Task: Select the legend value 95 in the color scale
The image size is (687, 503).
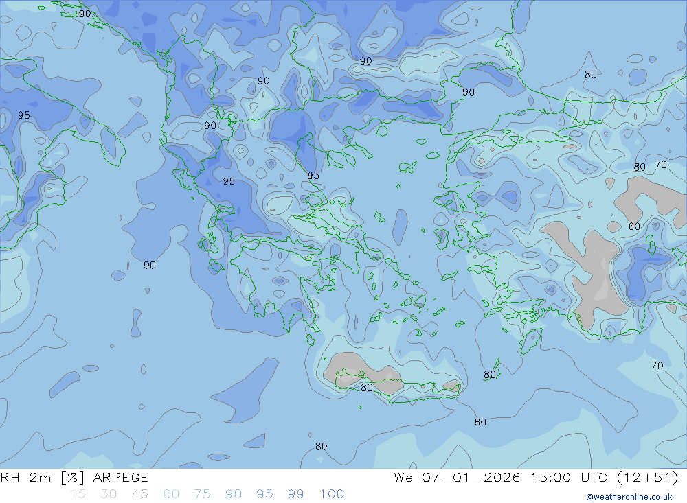Action: tap(264, 494)
